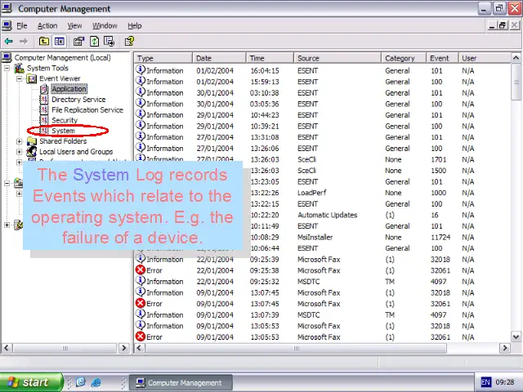Select Computer Management (Local) root node
The image size is (523, 392).
click(62, 58)
